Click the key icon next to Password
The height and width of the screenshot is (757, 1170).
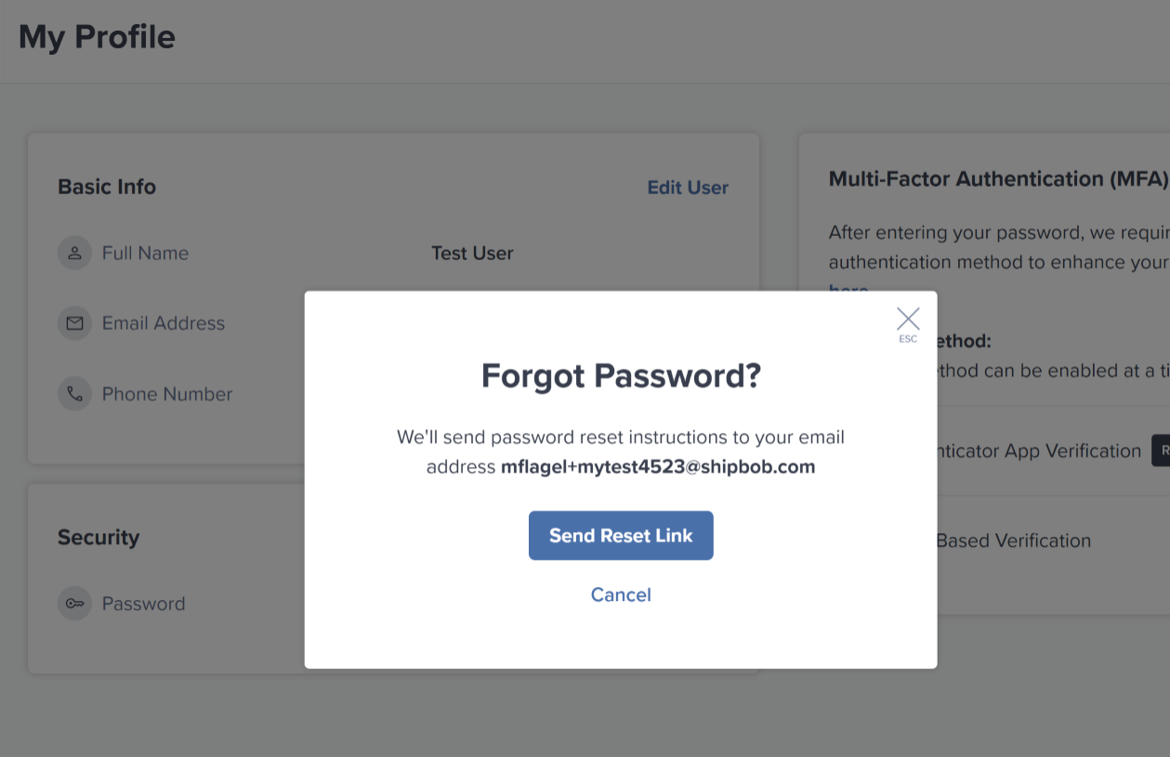tap(74, 603)
